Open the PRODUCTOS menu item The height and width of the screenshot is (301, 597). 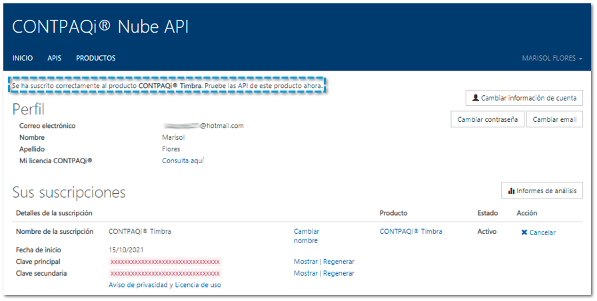[95, 59]
